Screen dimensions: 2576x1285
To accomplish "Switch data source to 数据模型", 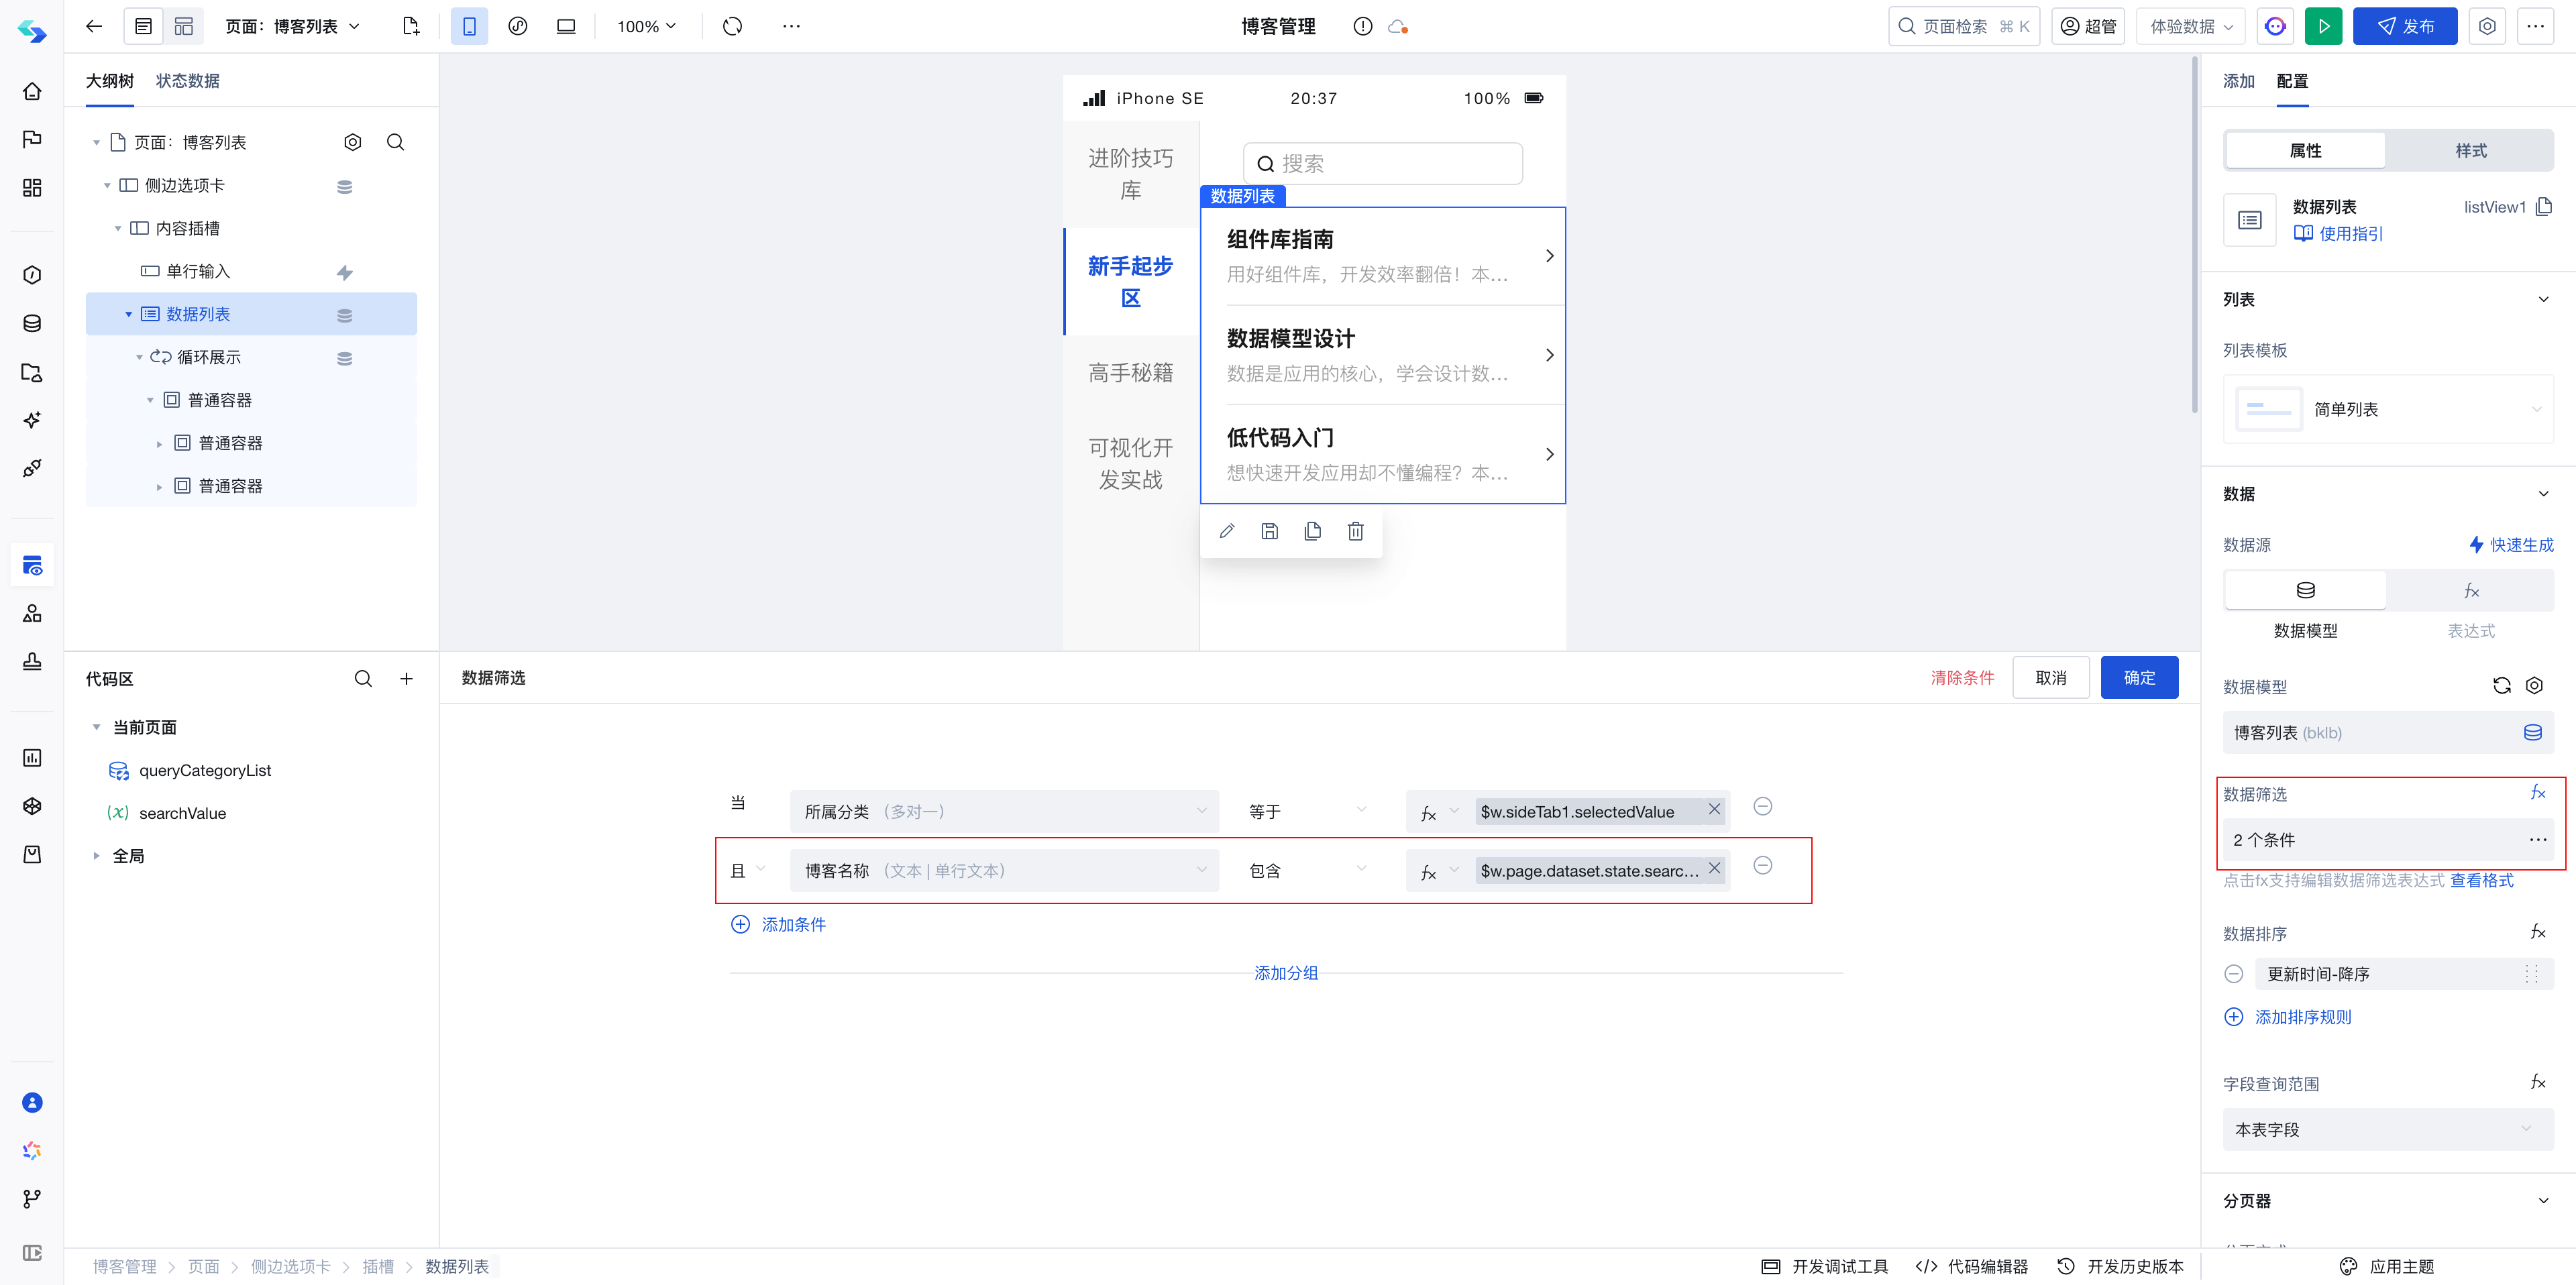I will point(2305,591).
